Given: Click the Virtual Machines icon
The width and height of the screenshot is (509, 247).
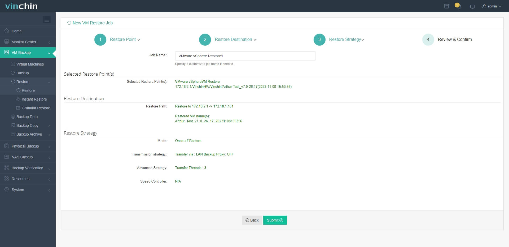Looking at the screenshot, I should (13, 64).
